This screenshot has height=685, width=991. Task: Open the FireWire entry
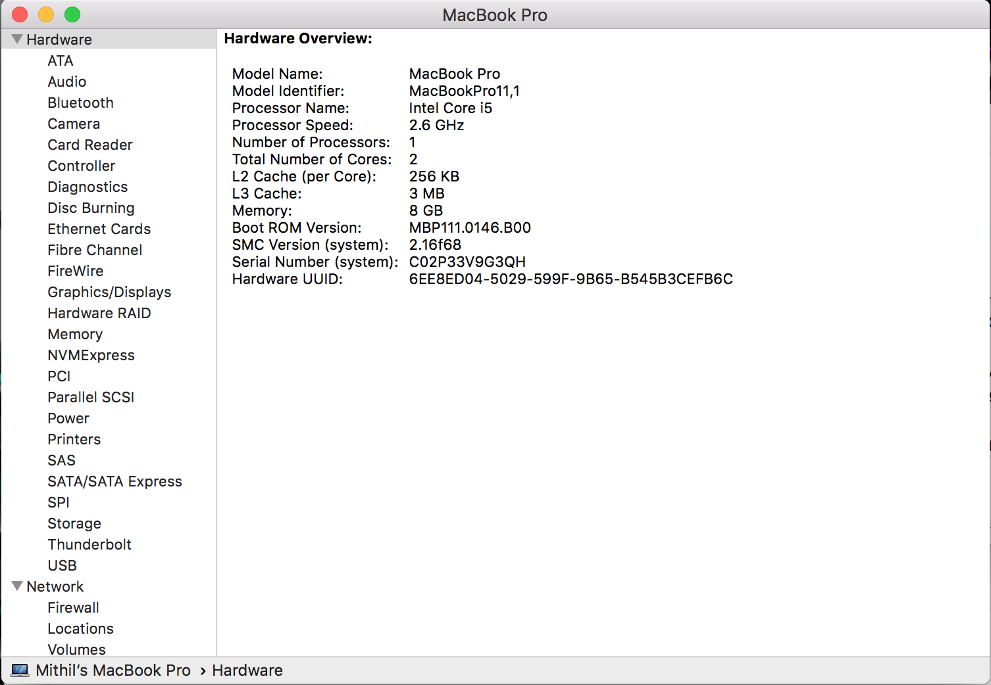pyautogui.click(x=76, y=271)
